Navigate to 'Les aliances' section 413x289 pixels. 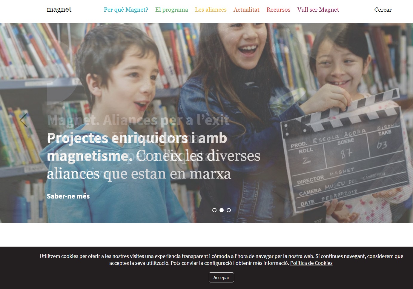point(211,10)
